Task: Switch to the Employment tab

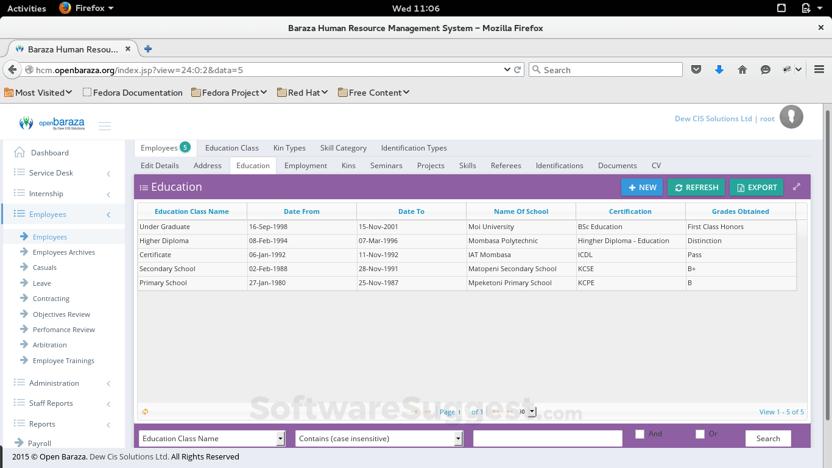Action: [x=305, y=165]
